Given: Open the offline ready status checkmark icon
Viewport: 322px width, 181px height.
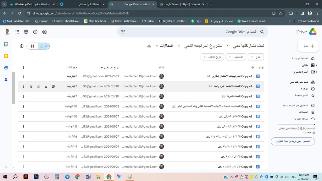Looking at the screenshot, I should [x=44, y=32].
